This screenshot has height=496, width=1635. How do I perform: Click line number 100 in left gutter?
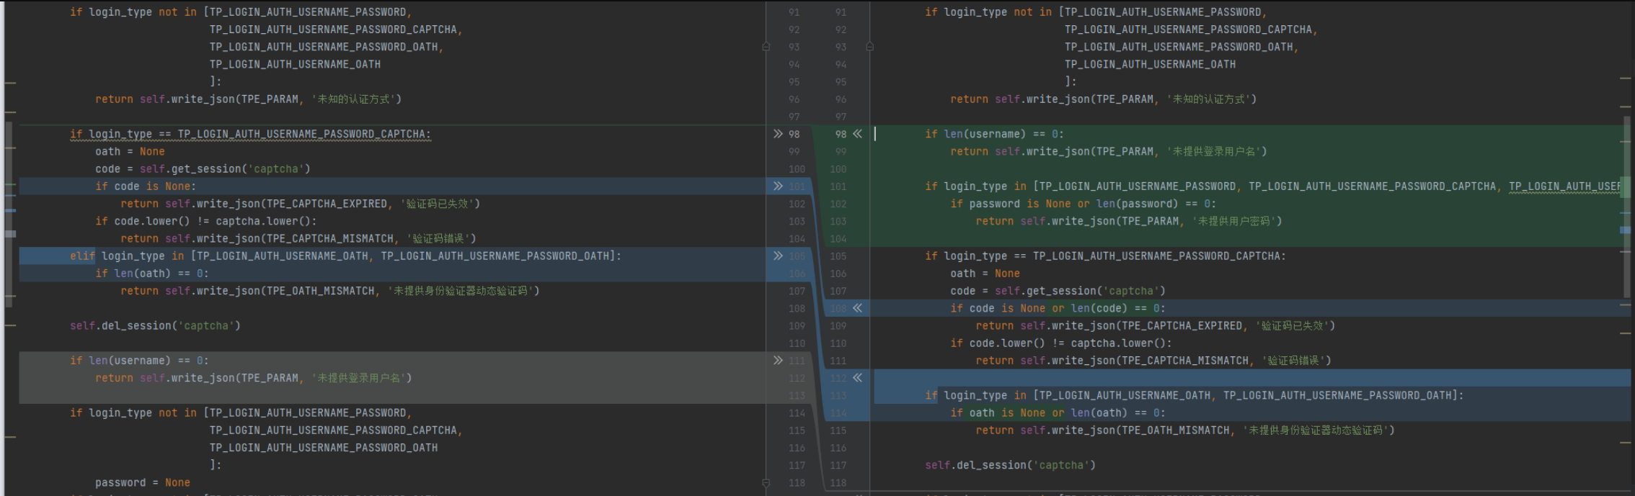(x=797, y=169)
